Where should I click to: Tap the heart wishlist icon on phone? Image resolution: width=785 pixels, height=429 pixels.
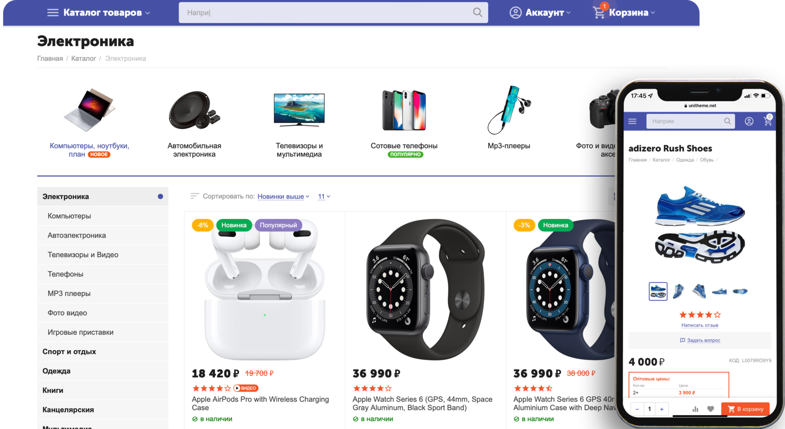pyautogui.click(x=711, y=409)
